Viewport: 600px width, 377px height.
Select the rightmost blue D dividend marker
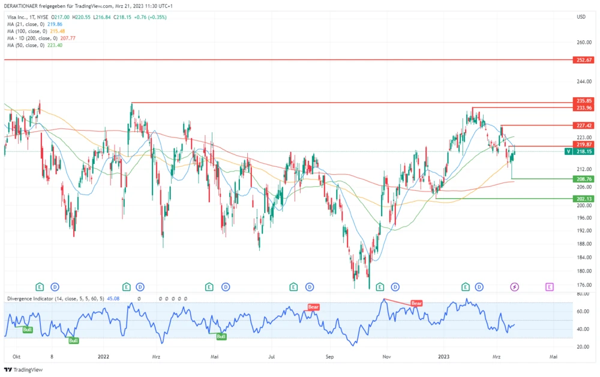[x=479, y=287]
